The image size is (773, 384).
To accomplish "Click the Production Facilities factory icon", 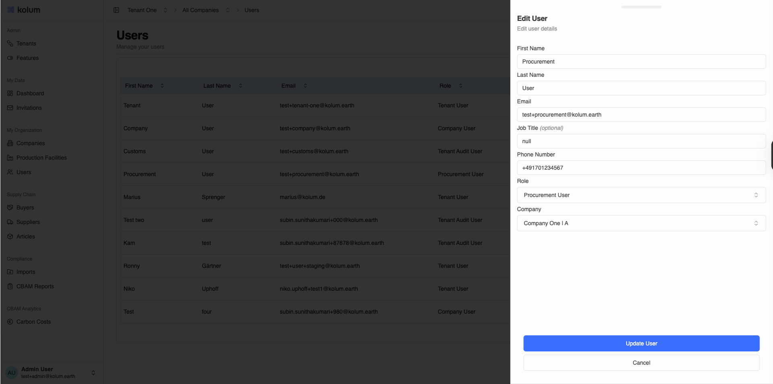I will [10, 158].
